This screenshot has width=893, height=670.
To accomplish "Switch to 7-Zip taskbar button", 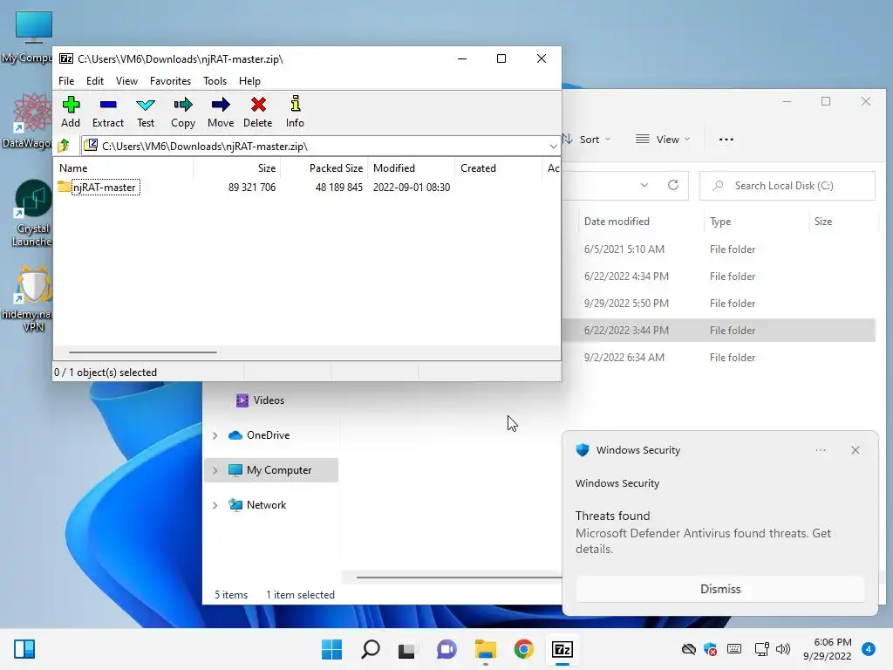I will coord(562,649).
